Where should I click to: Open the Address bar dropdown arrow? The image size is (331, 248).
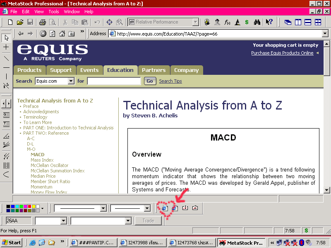pyautogui.click(x=325, y=33)
